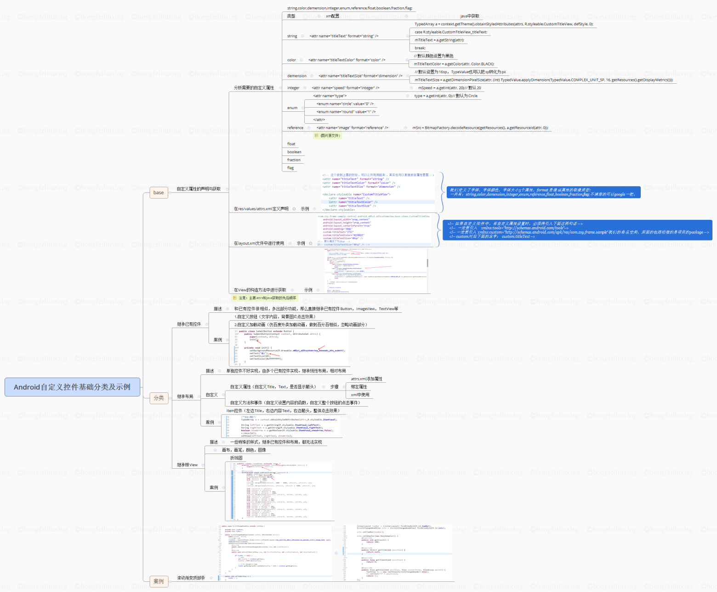Viewport: 717px width, 592px height.
Task: Select the boolean type node
Action: pyautogui.click(x=294, y=152)
